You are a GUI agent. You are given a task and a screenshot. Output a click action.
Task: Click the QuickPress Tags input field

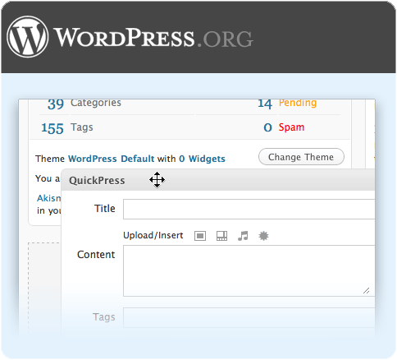point(249,318)
